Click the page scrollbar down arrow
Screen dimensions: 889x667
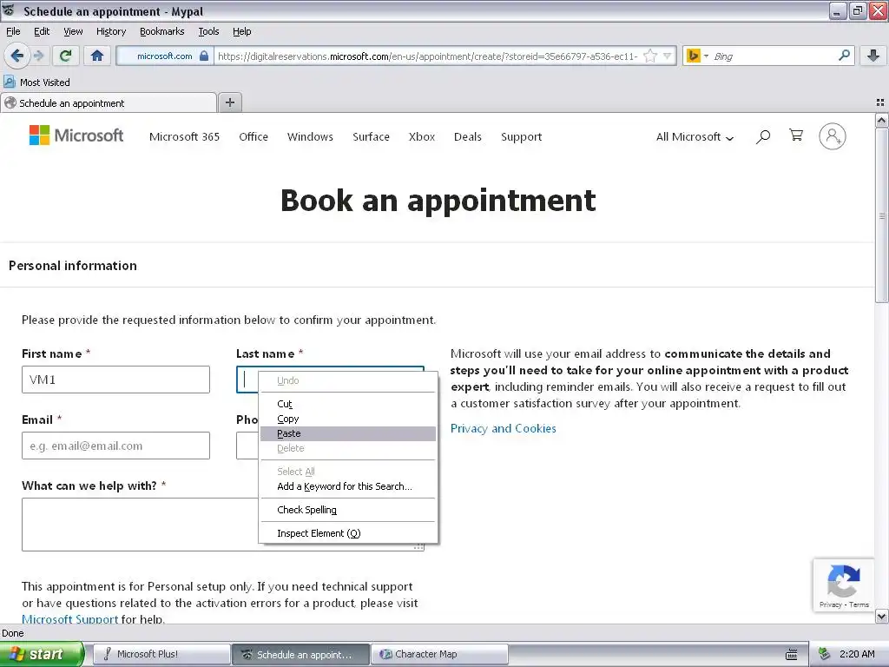[881, 616]
